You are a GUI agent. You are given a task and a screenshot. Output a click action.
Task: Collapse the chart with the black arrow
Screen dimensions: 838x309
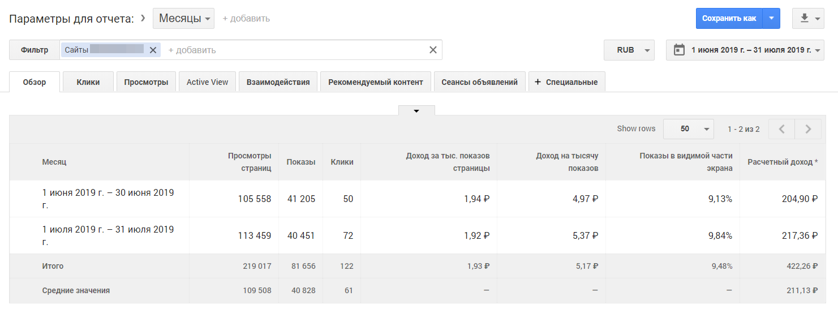(416, 111)
